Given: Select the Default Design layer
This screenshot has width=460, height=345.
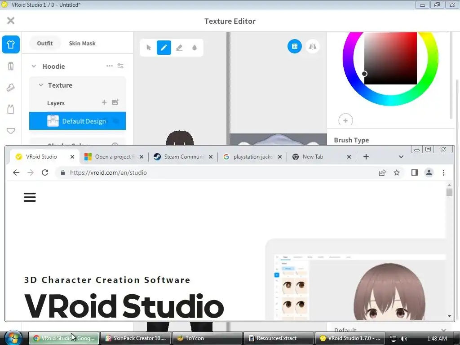Looking at the screenshot, I should click(x=77, y=121).
